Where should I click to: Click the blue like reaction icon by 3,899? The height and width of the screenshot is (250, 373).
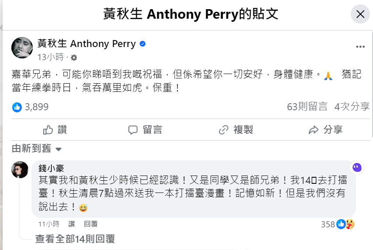(x=17, y=107)
